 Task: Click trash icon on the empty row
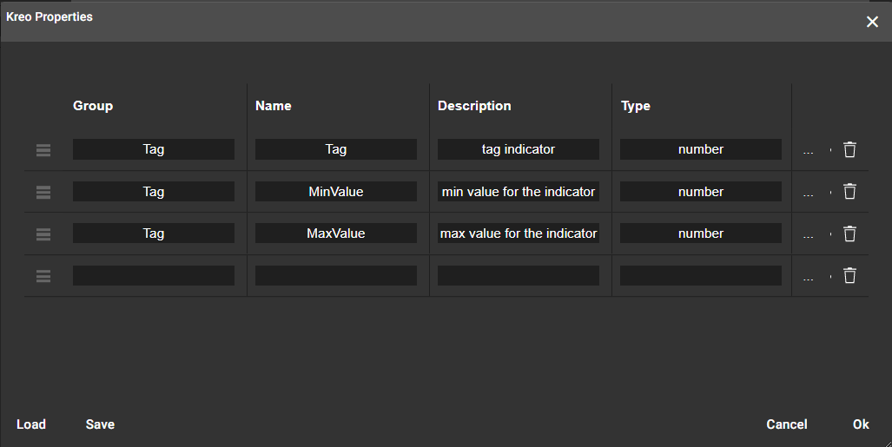click(x=849, y=275)
